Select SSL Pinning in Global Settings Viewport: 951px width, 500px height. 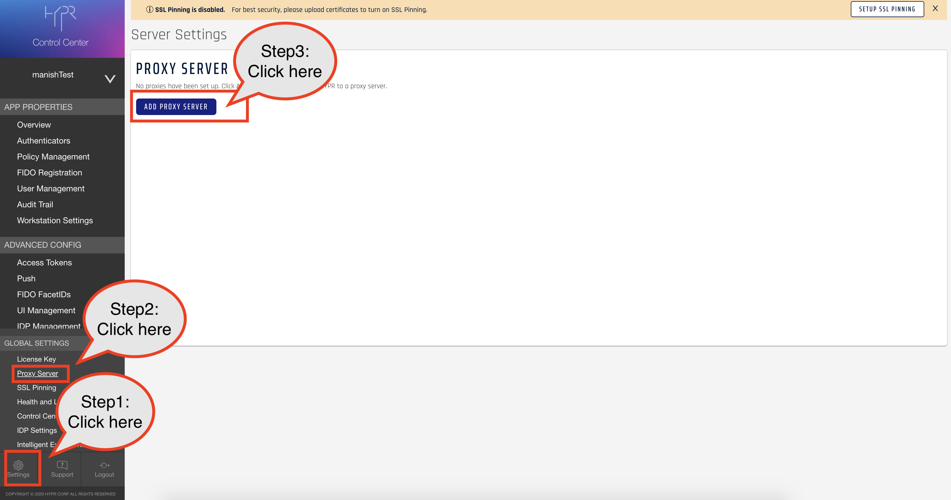[36, 387]
